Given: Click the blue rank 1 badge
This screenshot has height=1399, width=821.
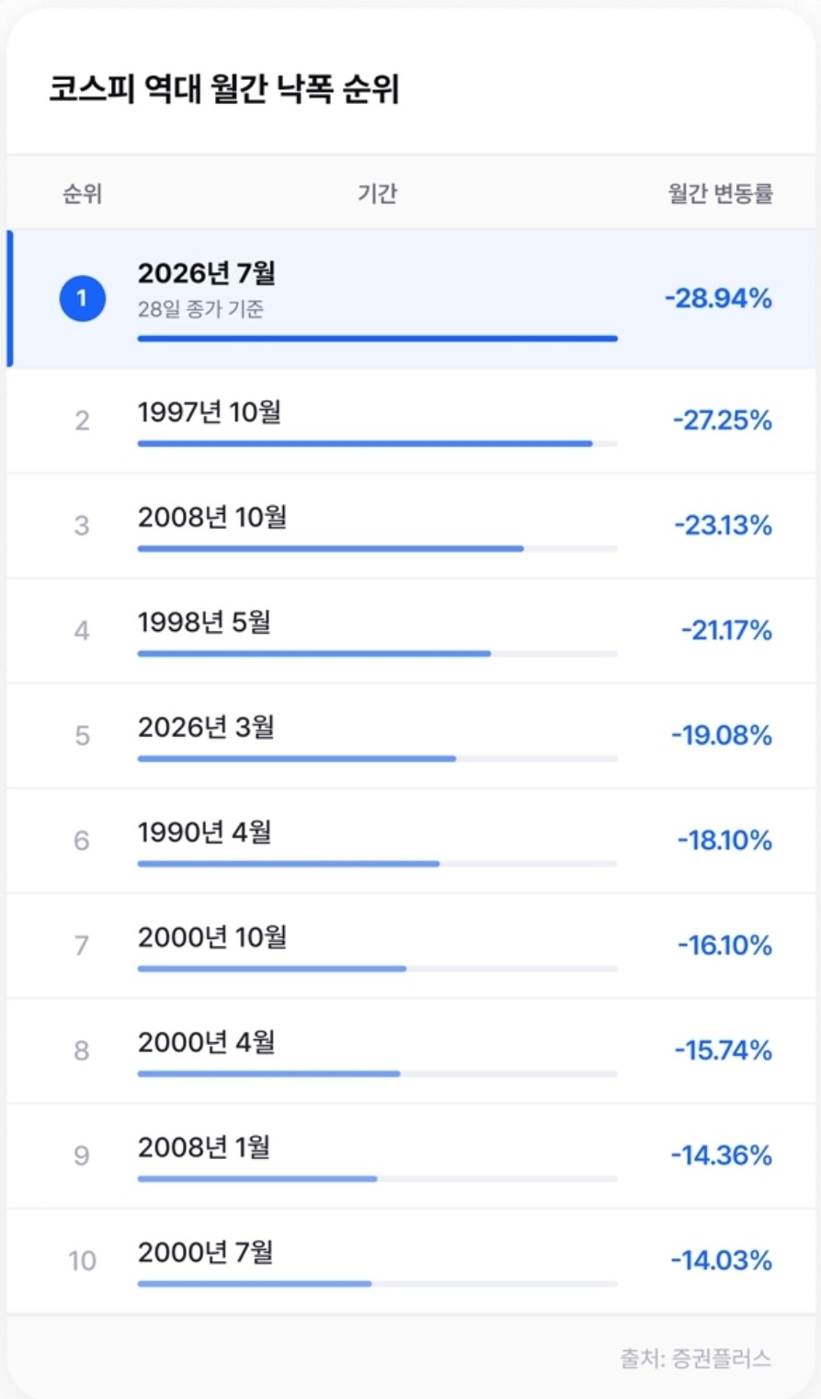Looking at the screenshot, I should [82, 298].
